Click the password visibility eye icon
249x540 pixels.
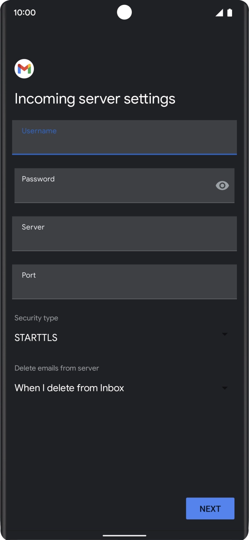pos(222,185)
